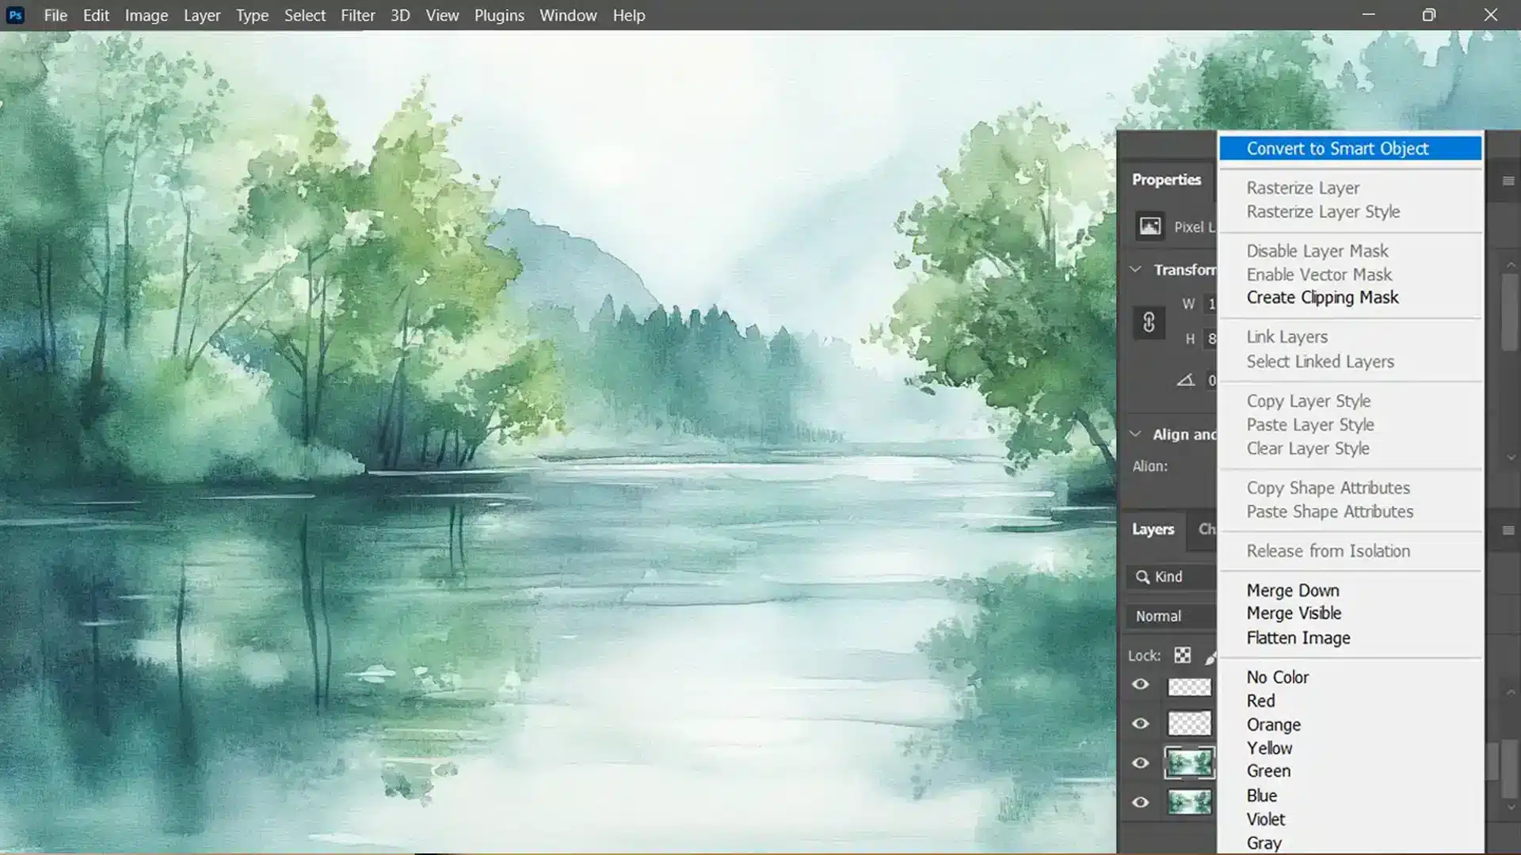
Task: Collapse the Transform section chevron
Action: click(1135, 270)
